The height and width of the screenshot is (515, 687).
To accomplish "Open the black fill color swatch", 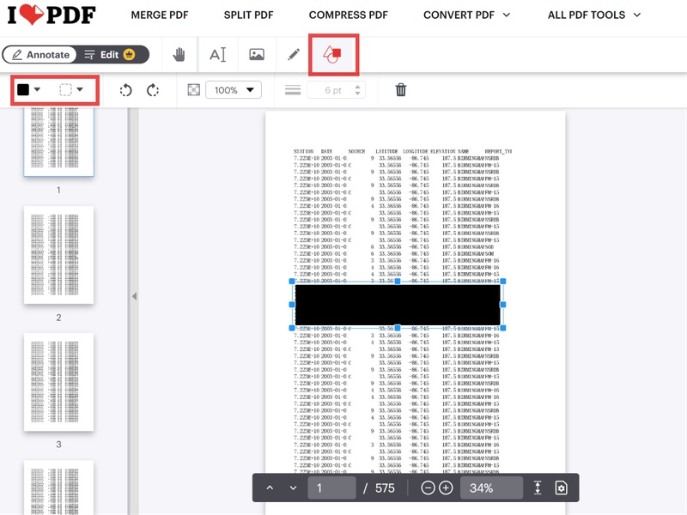I will tap(23, 90).
